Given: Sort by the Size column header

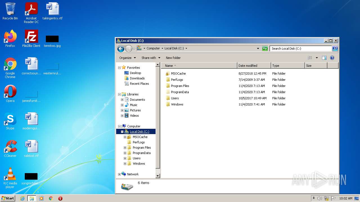Looking at the screenshot, I should (316, 66).
